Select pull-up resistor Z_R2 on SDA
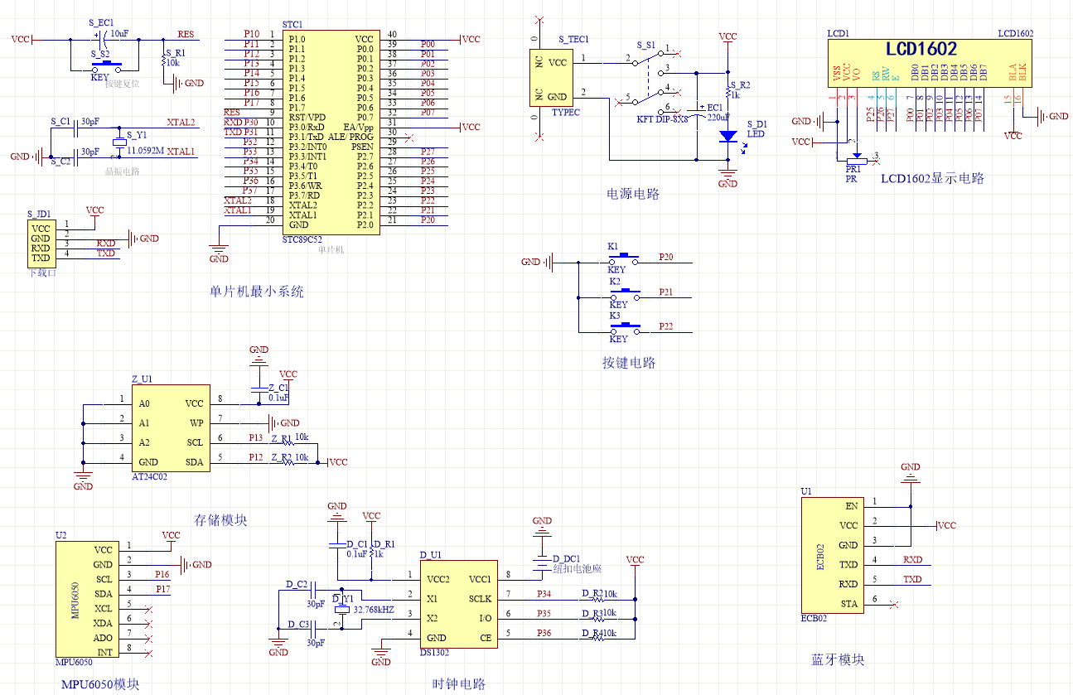The width and height of the screenshot is (1073, 695). tap(288, 461)
